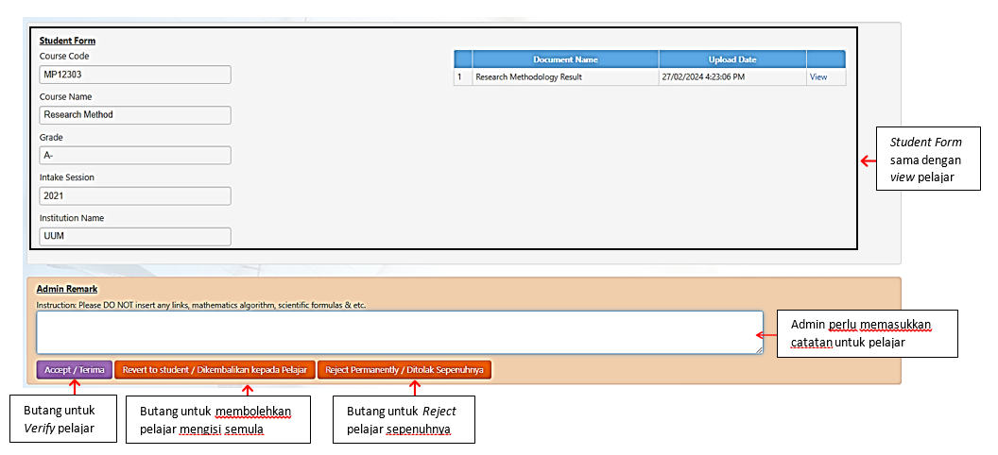Click Reject Permanently / Ditolak Sepenuhnya button

tap(404, 370)
